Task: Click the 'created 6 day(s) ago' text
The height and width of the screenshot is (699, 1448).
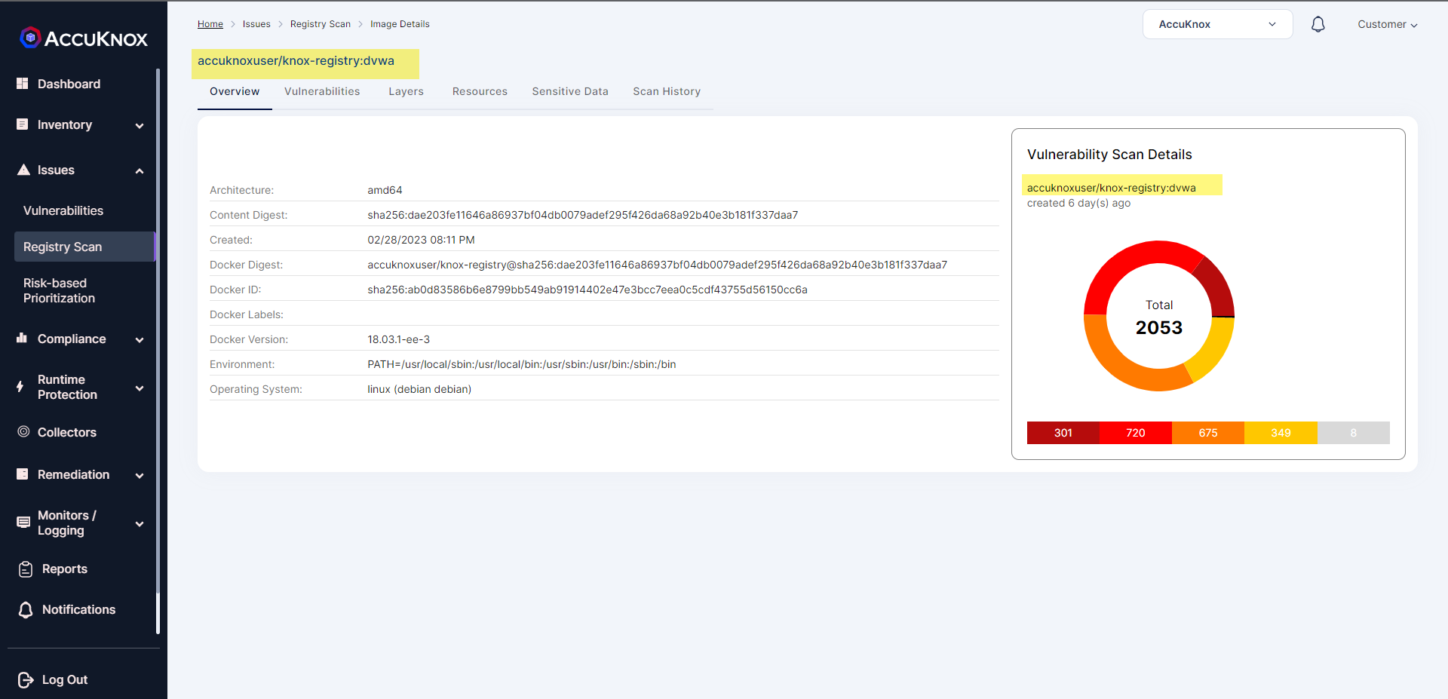Action: click(1078, 203)
